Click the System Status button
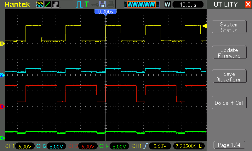 [229, 27]
